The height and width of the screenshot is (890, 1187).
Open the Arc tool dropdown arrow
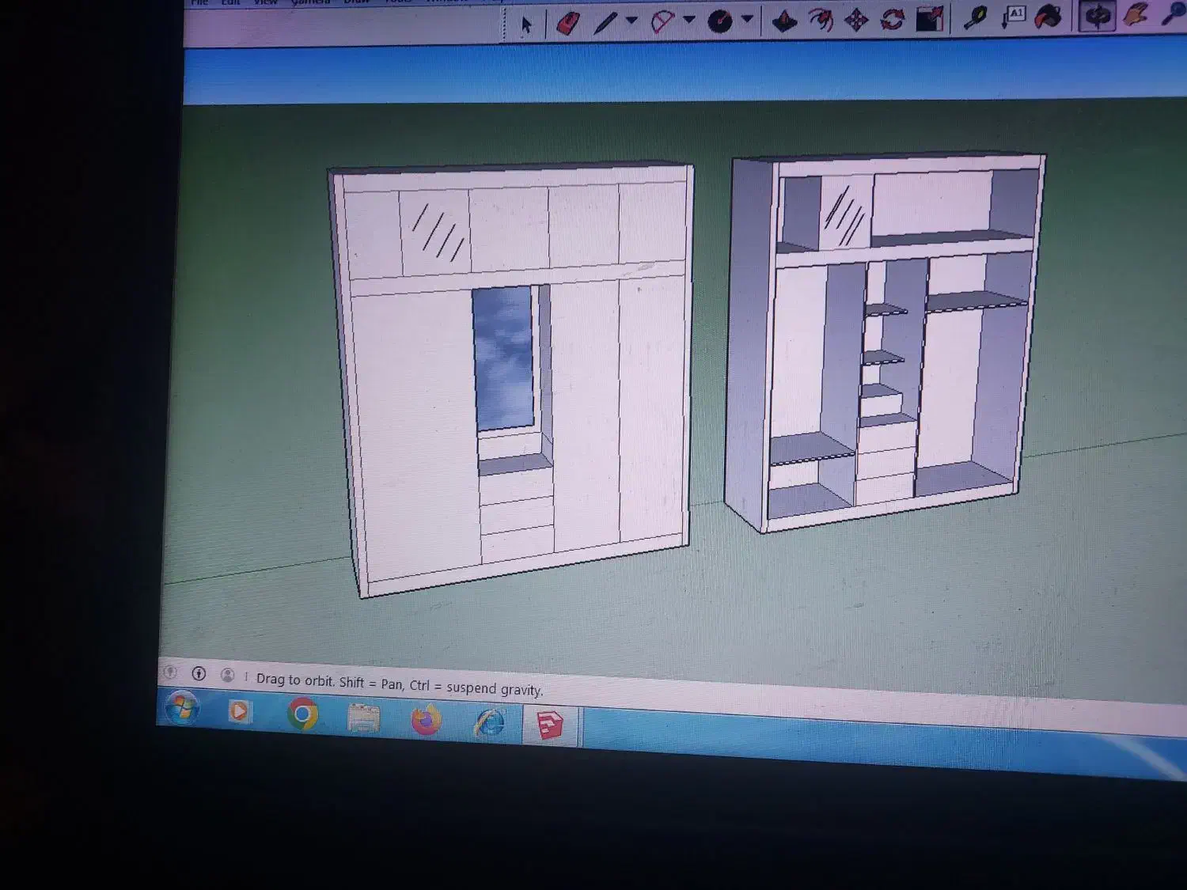(x=688, y=20)
